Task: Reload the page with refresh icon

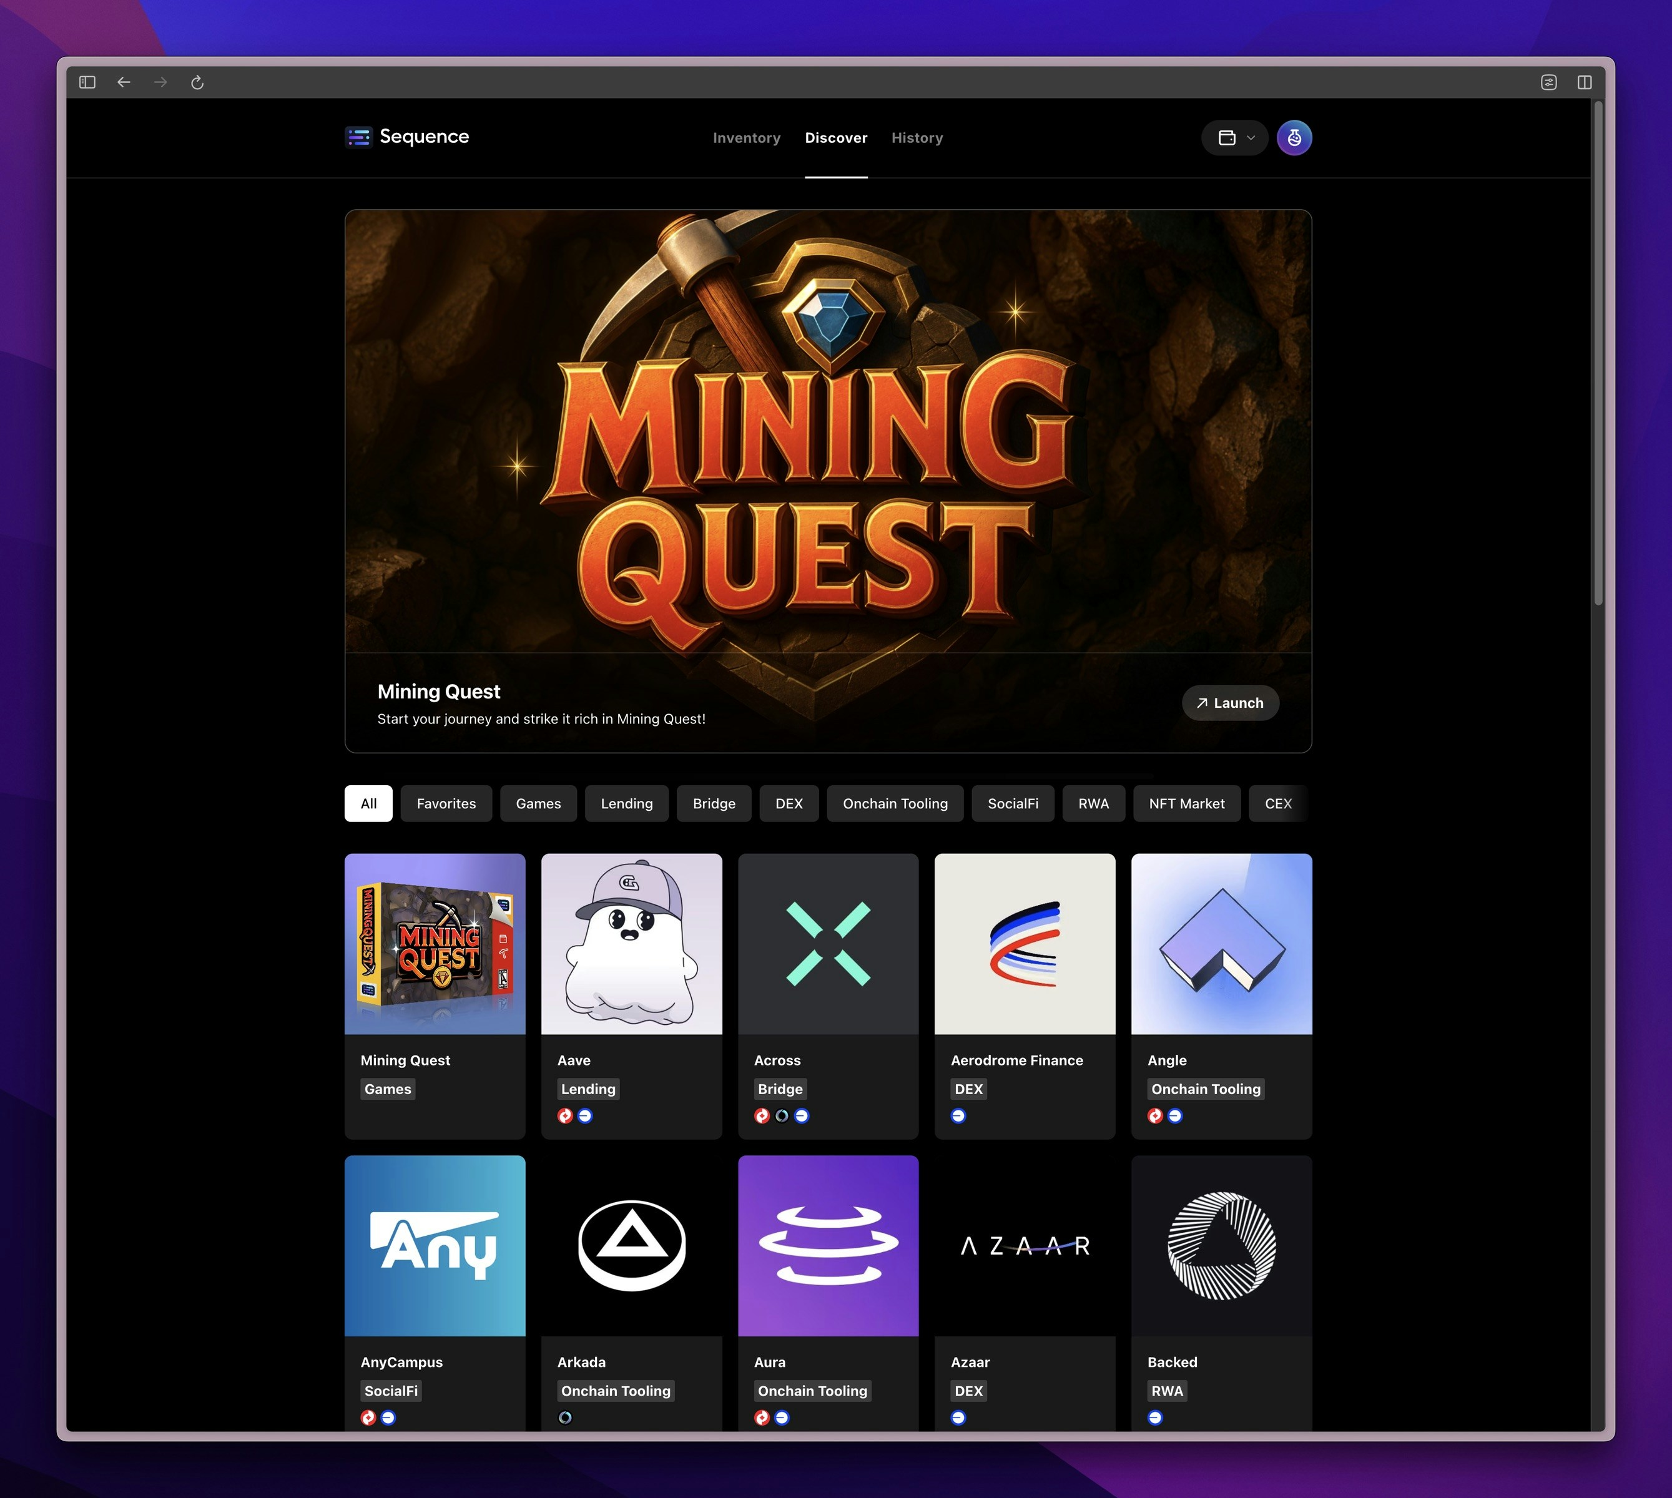Action: [197, 82]
